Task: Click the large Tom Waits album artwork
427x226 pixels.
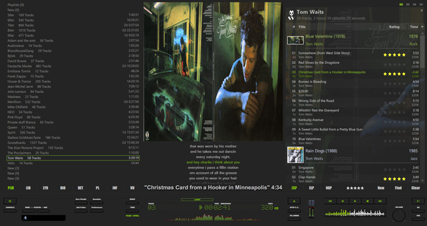Action: pyautogui.click(x=213, y=72)
